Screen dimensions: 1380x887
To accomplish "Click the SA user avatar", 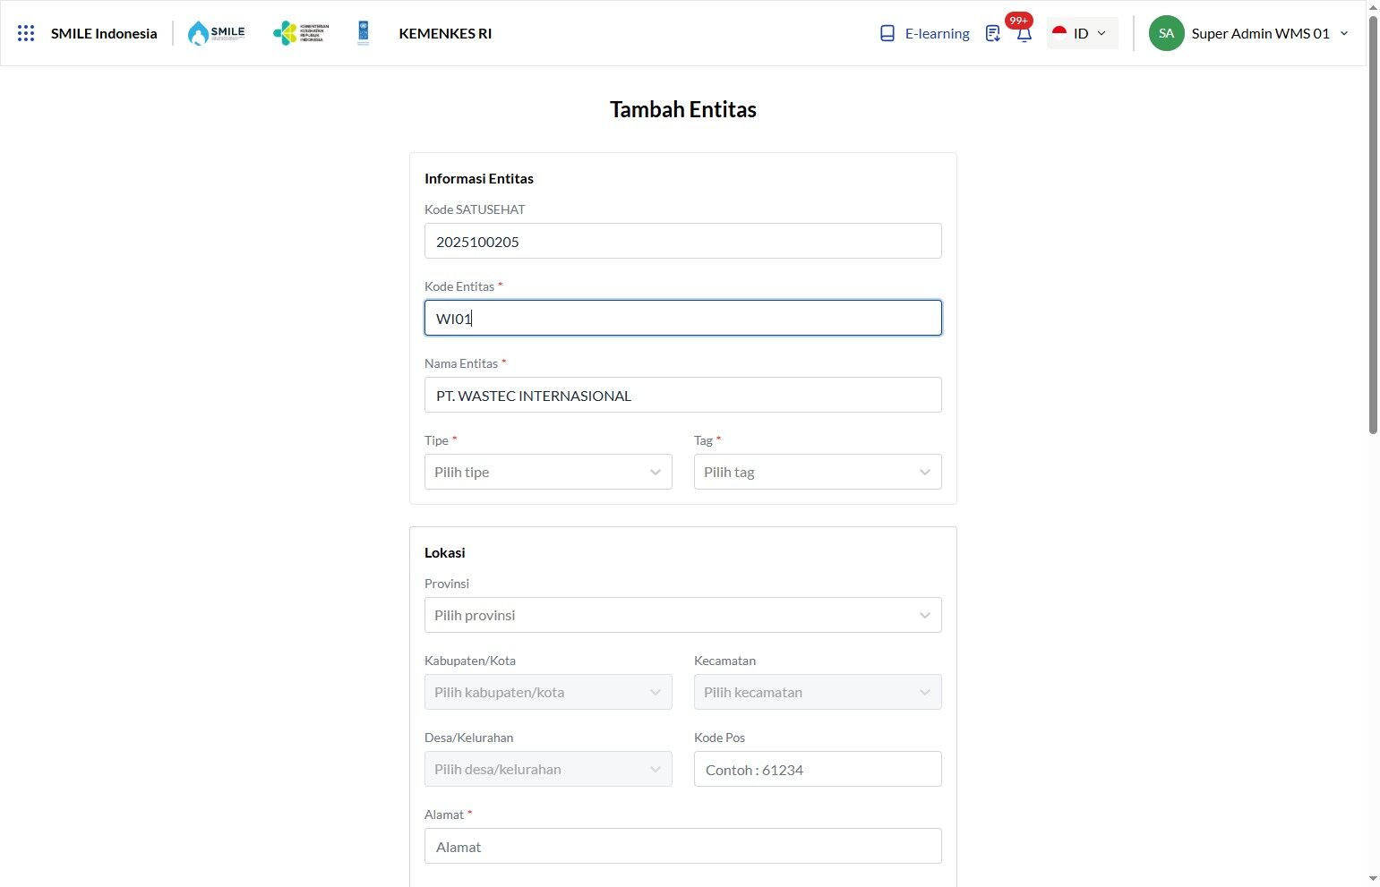I will [1166, 33].
